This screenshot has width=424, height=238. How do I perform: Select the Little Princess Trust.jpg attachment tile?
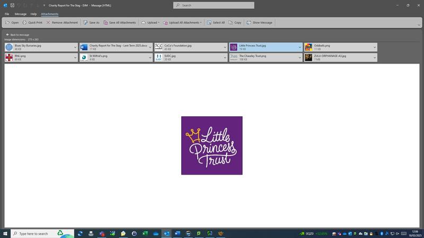coord(266,47)
